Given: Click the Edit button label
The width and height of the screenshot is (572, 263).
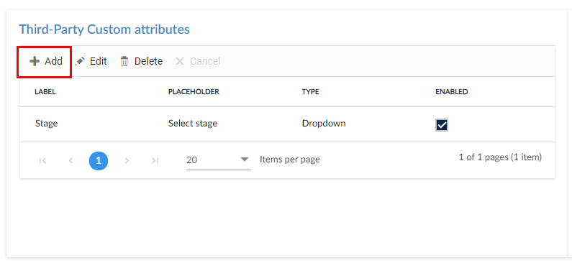Looking at the screenshot, I should (99, 61).
